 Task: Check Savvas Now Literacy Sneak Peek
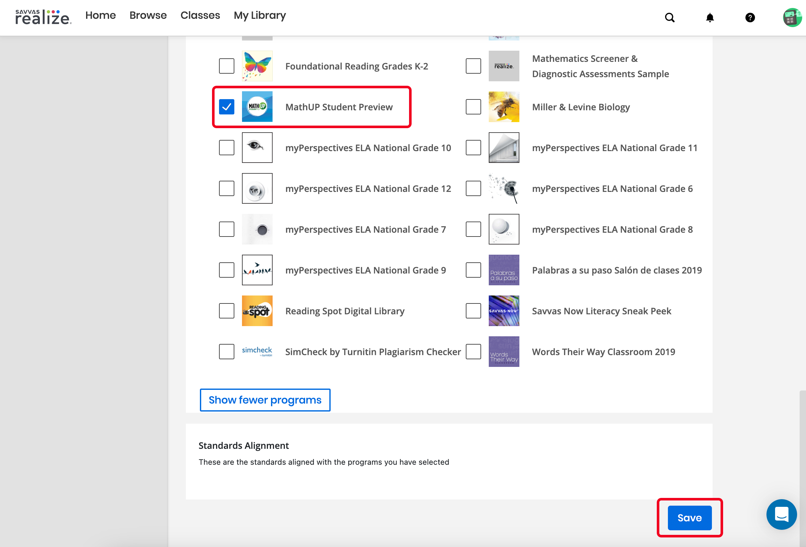click(473, 311)
